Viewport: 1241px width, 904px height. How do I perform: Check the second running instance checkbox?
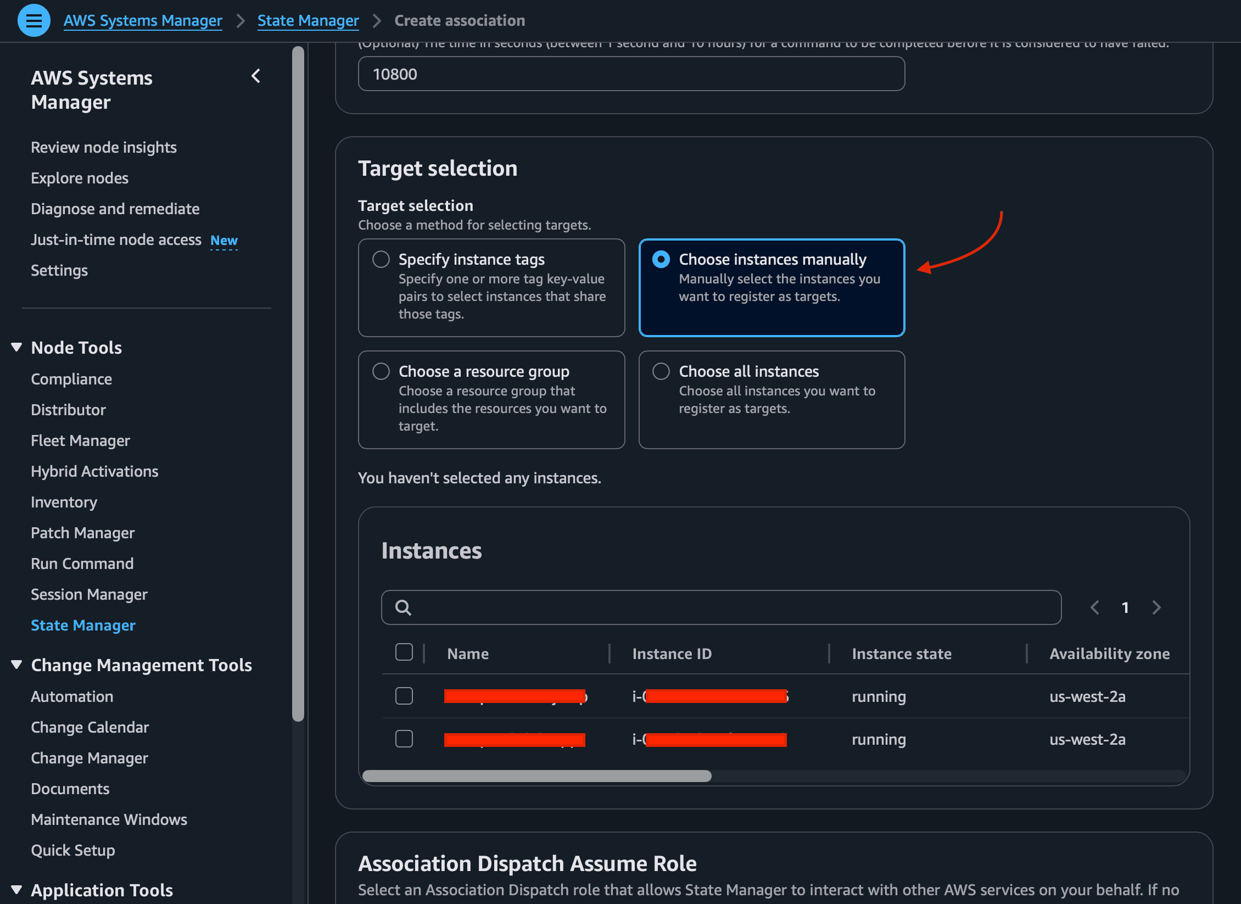tap(404, 739)
